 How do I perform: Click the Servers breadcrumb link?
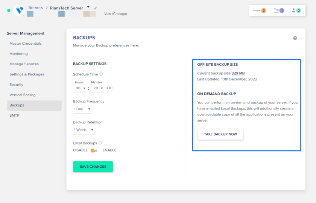[x=36, y=8]
